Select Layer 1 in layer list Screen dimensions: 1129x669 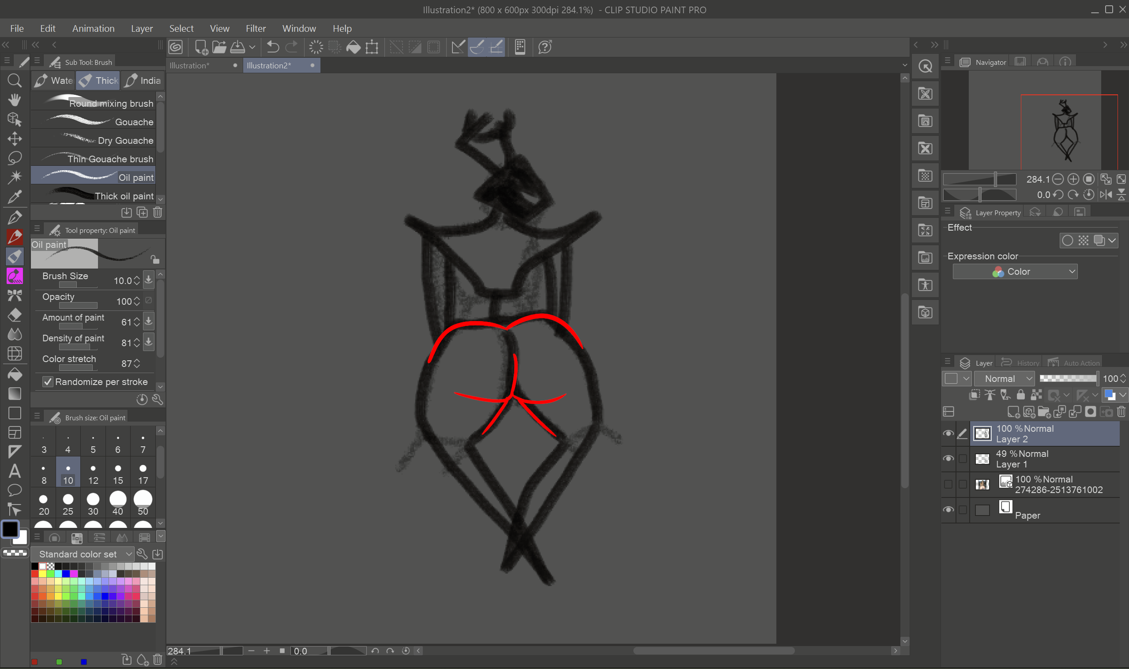point(1045,459)
